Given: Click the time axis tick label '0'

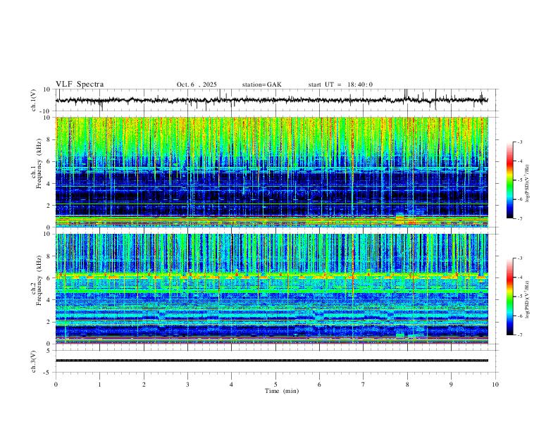Looking at the screenshot, I should pos(56,385).
